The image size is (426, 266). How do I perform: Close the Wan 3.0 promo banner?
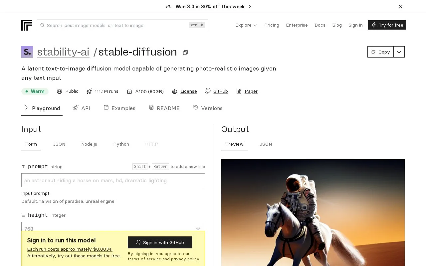pos(401,7)
